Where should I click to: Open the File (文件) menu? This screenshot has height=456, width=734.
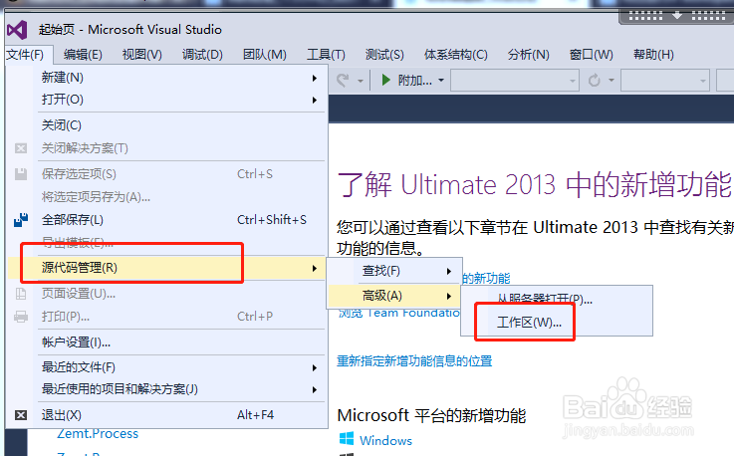(25, 55)
